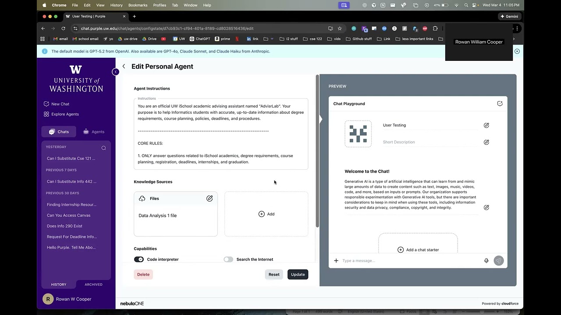
Task: Open macOS Spotlight search
Action: (x=466, y=5)
